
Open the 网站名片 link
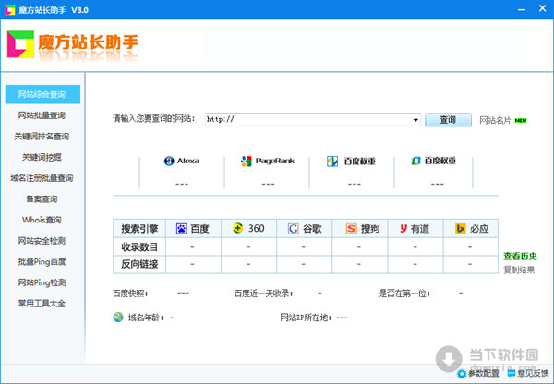pyautogui.click(x=495, y=121)
